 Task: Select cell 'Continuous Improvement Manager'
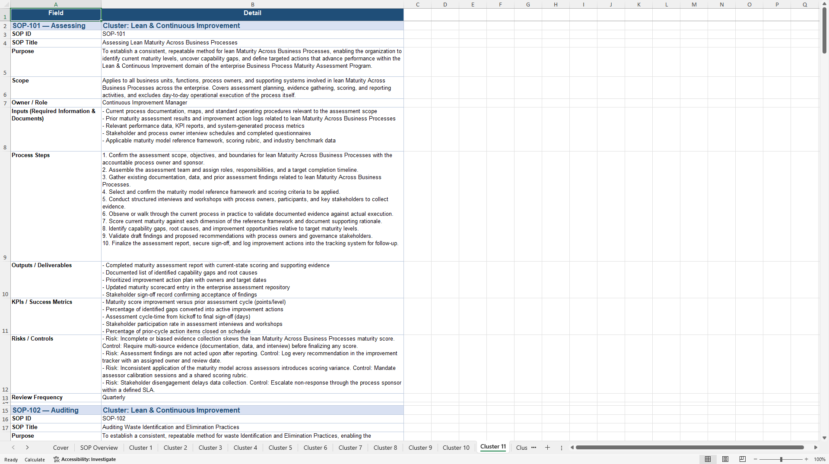[253, 103]
